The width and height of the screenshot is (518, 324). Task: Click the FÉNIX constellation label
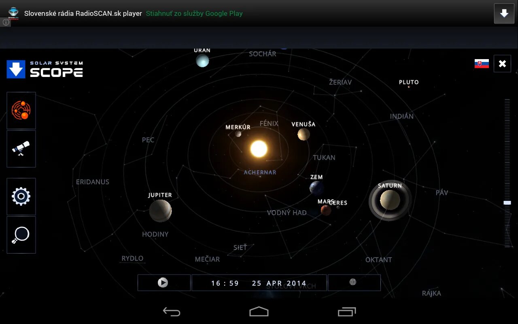pos(269,123)
